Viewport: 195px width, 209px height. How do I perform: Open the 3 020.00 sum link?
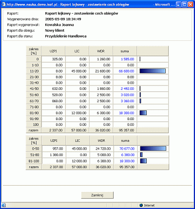pyautogui.click(x=127, y=95)
